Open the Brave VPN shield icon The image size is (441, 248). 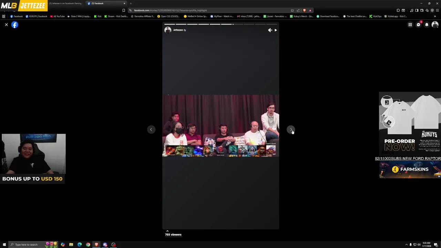(x=432, y=10)
